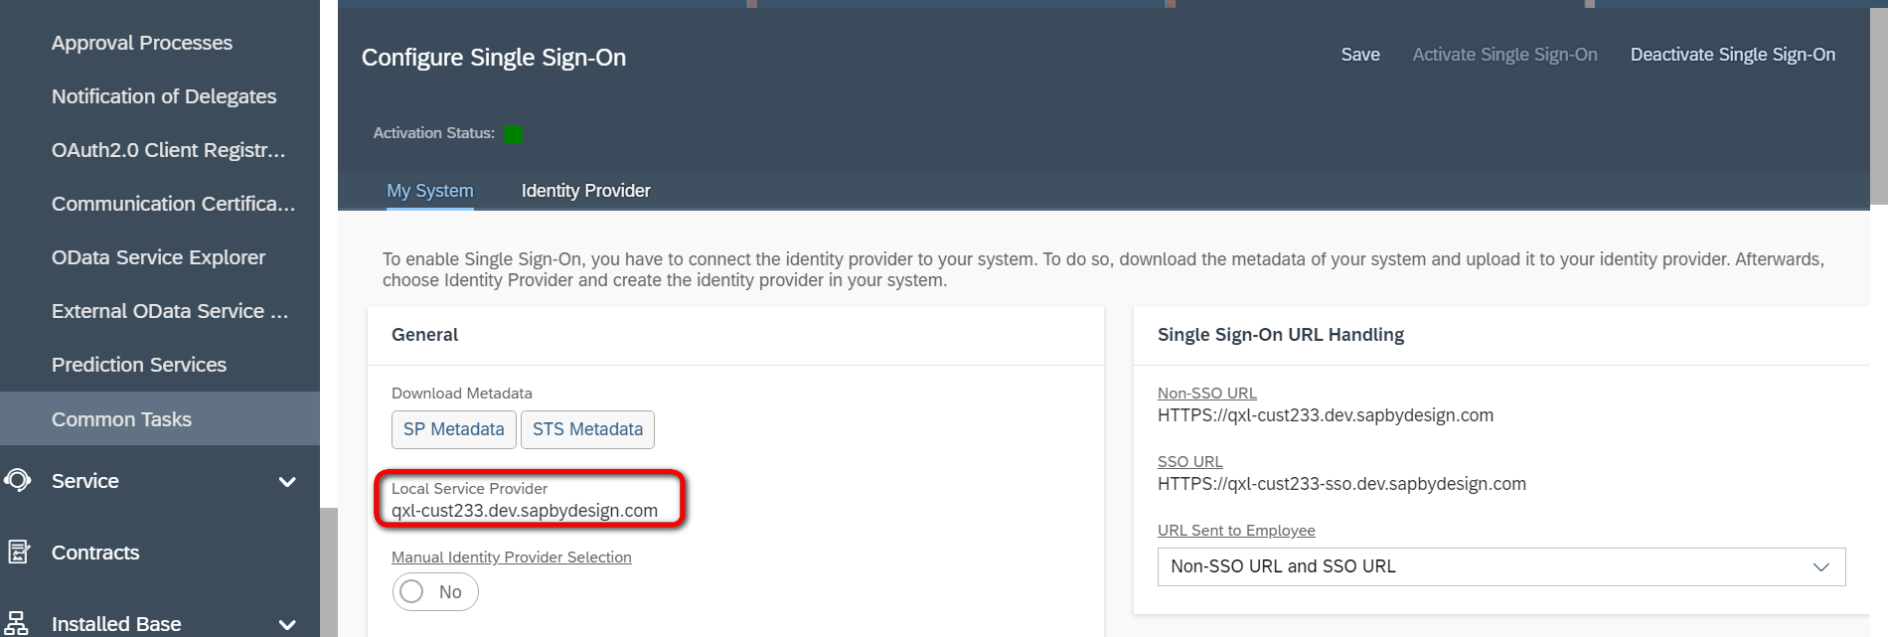This screenshot has height=637, width=1888.
Task: Download the SP Metadata file
Action: 453,429
